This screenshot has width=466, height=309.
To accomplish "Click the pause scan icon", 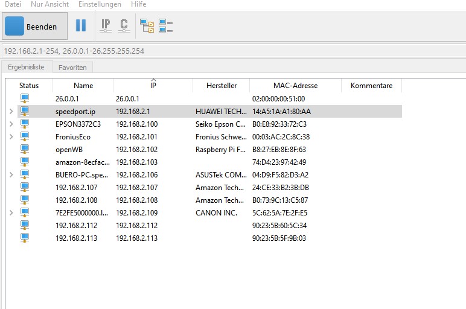I will [x=81, y=26].
